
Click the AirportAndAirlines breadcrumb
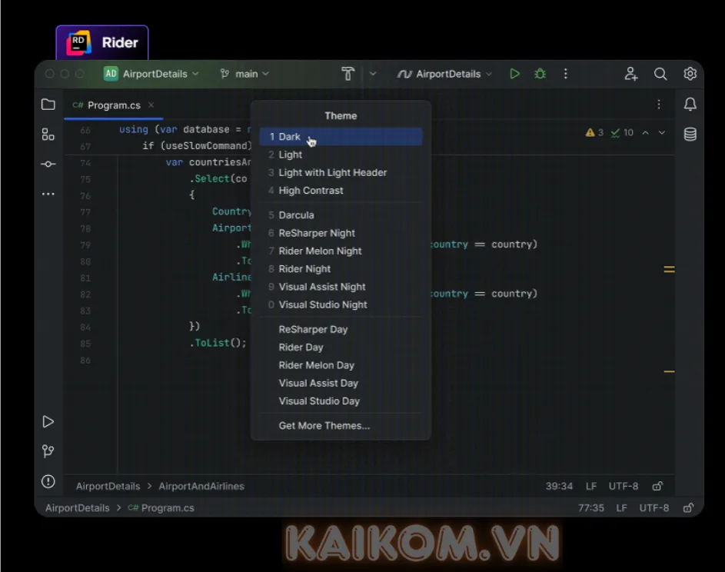[201, 486]
